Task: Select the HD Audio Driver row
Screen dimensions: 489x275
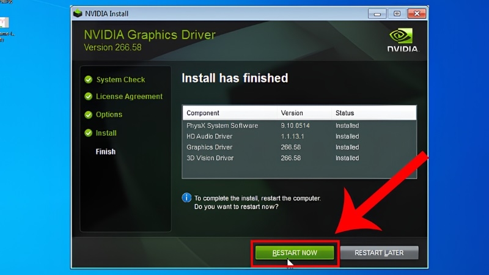Action: click(x=299, y=136)
